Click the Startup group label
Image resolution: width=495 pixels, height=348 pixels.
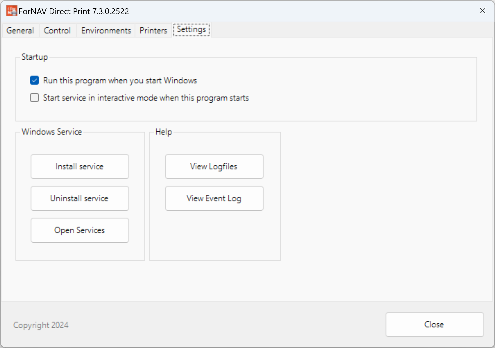(35, 57)
